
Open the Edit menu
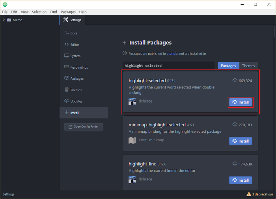click(14, 12)
